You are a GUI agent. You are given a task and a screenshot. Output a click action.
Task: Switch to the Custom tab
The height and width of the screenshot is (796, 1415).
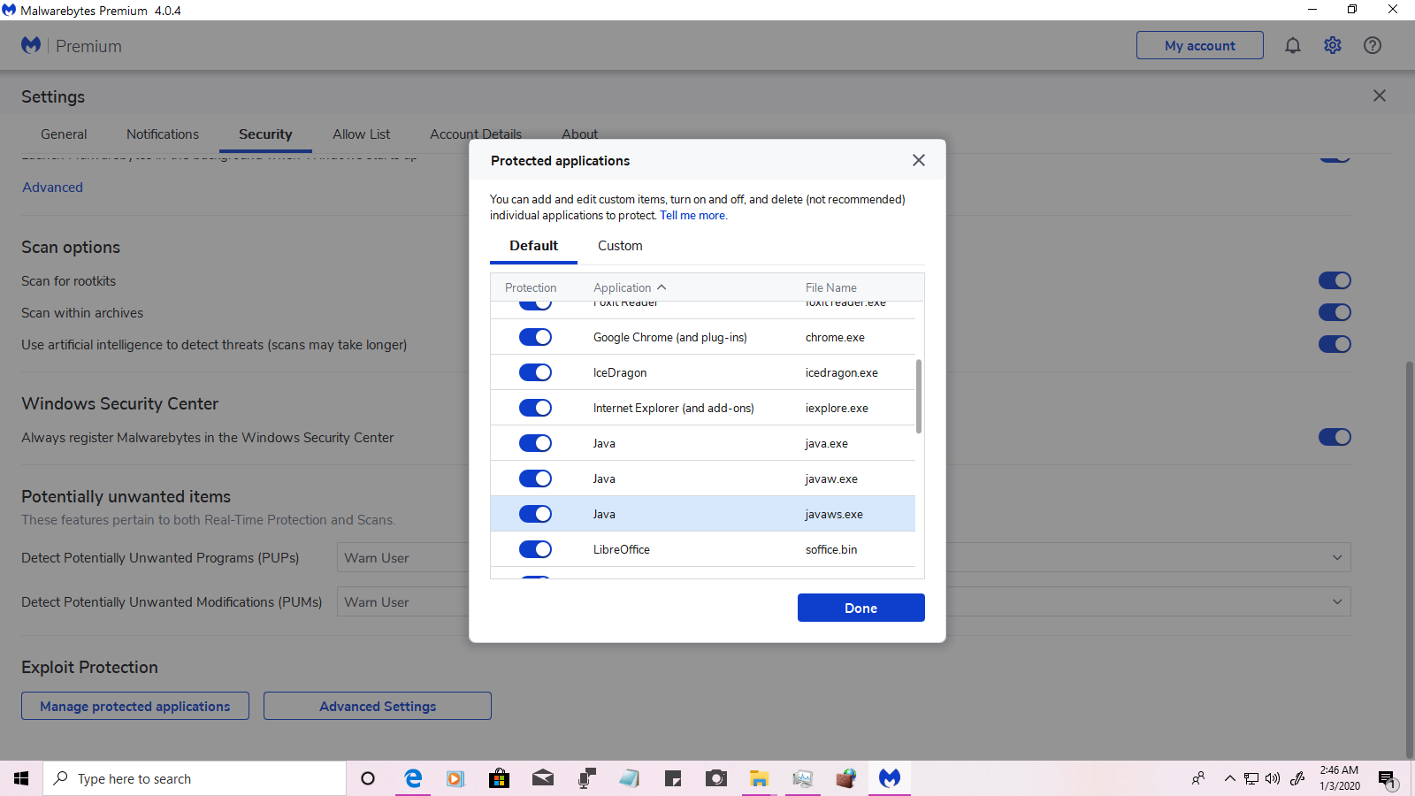point(620,246)
